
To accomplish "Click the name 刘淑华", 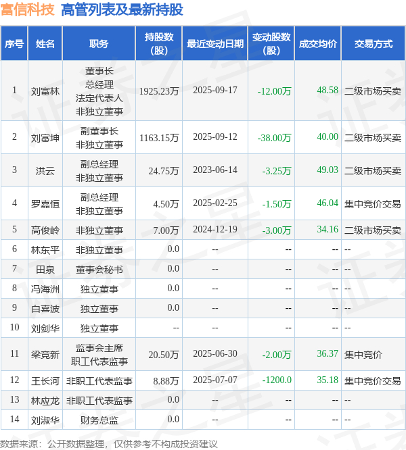I will [45, 420].
